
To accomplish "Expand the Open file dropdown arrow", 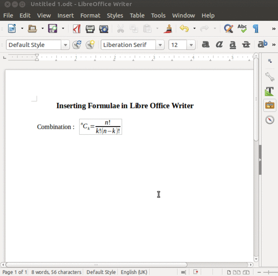I will (x=42, y=29).
